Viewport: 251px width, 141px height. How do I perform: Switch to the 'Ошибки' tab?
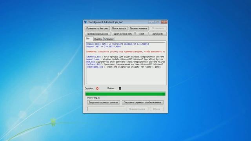[98, 39]
